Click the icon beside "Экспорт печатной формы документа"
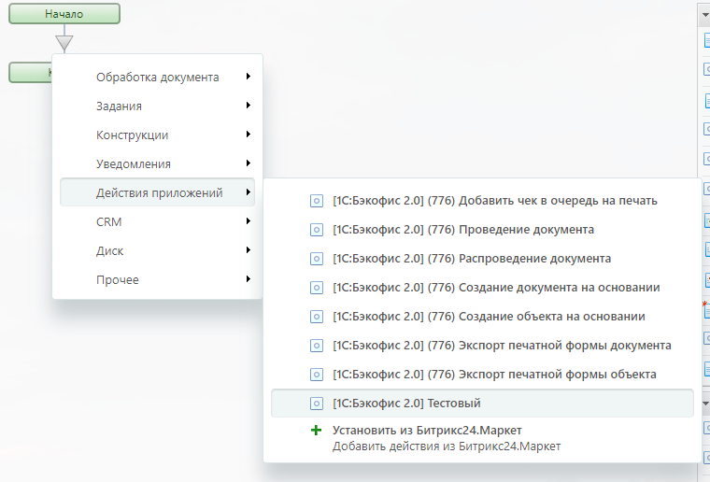The image size is (710, 482). 317,346
